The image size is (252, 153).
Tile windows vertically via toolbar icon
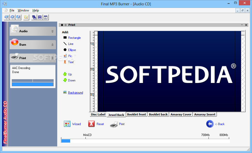tap(46, 17)
